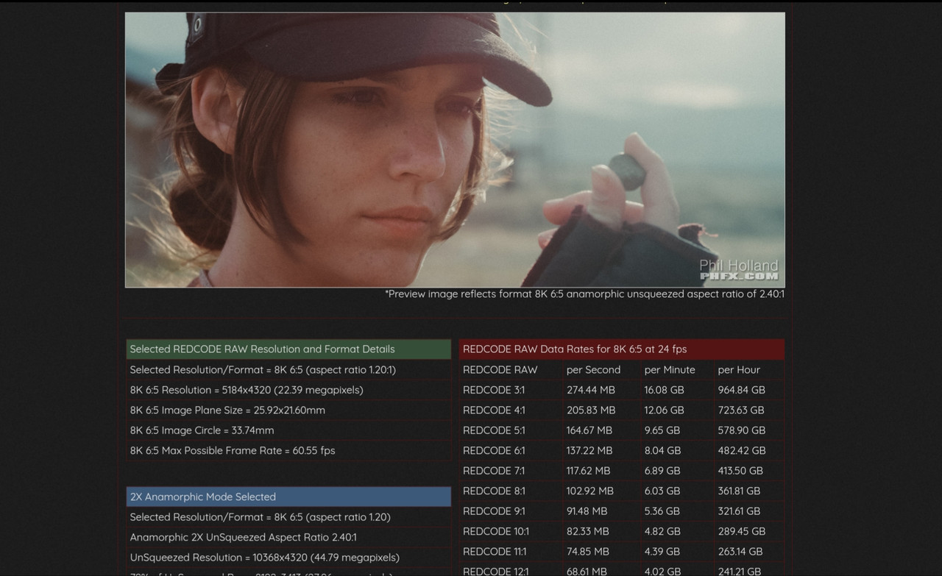
Task: Click the 16.08 GB per-minute value
Action: point(665,390)
